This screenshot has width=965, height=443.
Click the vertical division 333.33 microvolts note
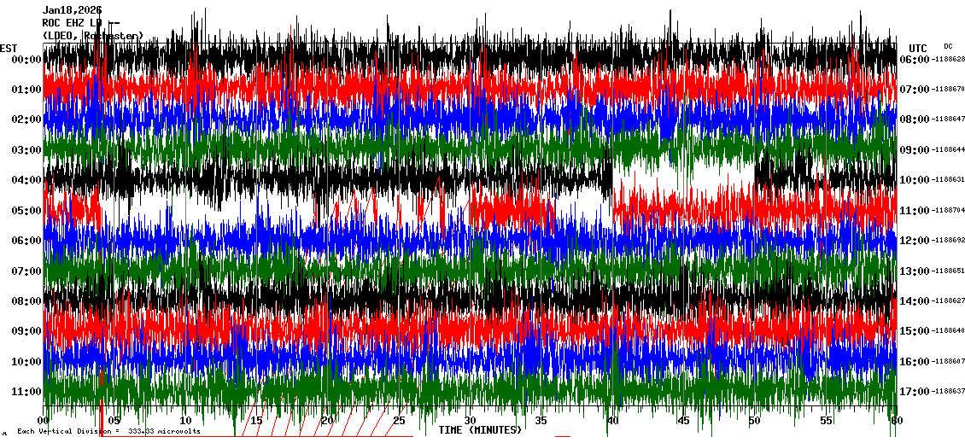[108, 431]
